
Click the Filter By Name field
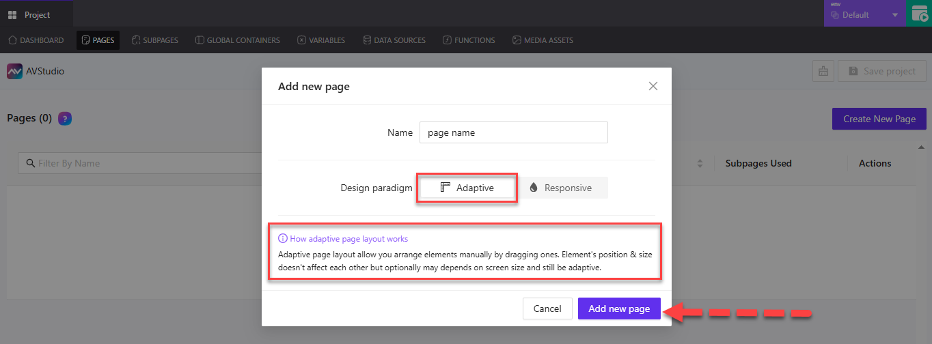pyautogui.click(x=140, y=163)
